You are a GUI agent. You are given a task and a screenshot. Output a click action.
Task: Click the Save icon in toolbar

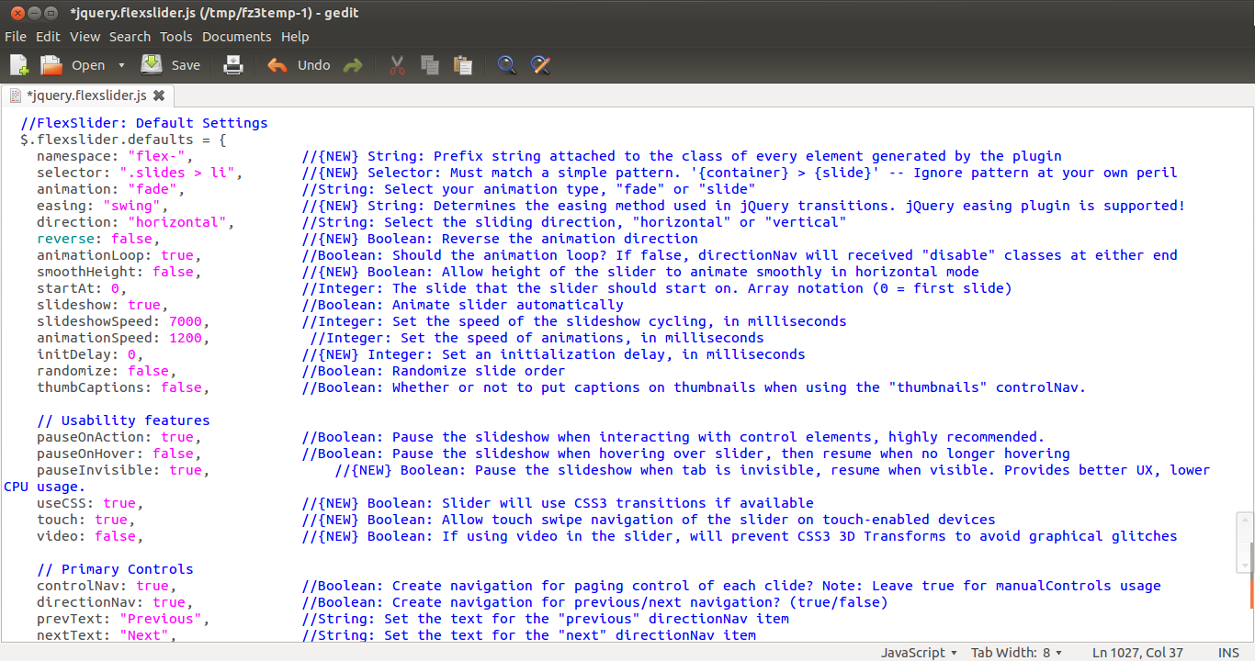[x=152, y=65]
